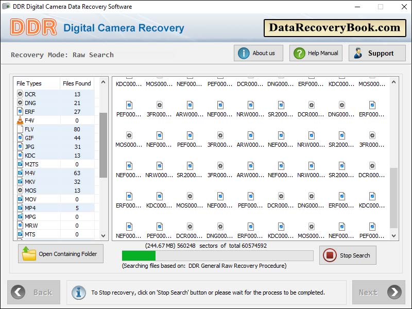Select the GIF file type icon
This screenshot has width=412, height=309.
20,138
